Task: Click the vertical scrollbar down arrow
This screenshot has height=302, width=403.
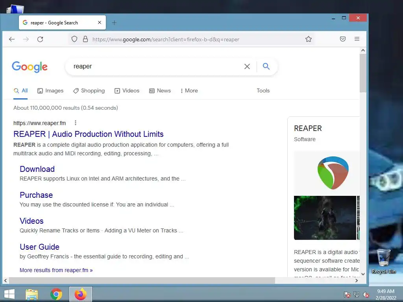Action: pyautogui.click(x=363, y=274)
